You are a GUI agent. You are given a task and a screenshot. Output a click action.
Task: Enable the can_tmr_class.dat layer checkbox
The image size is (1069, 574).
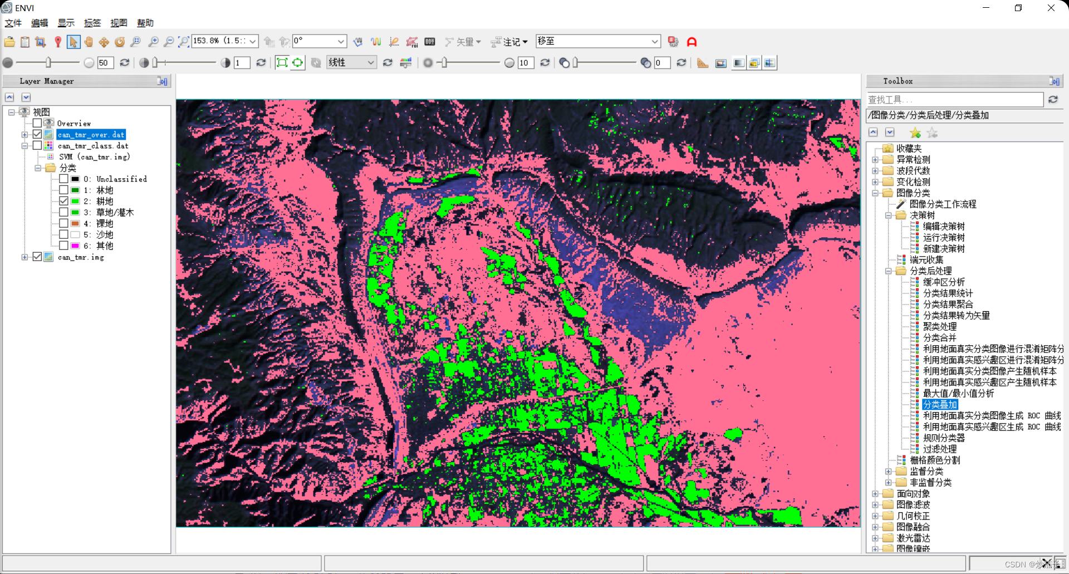coord(37,145)
